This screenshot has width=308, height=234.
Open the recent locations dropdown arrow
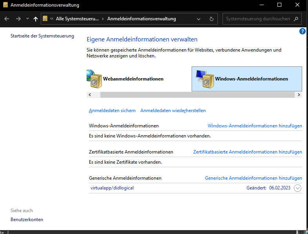click(x=27, y=19)
